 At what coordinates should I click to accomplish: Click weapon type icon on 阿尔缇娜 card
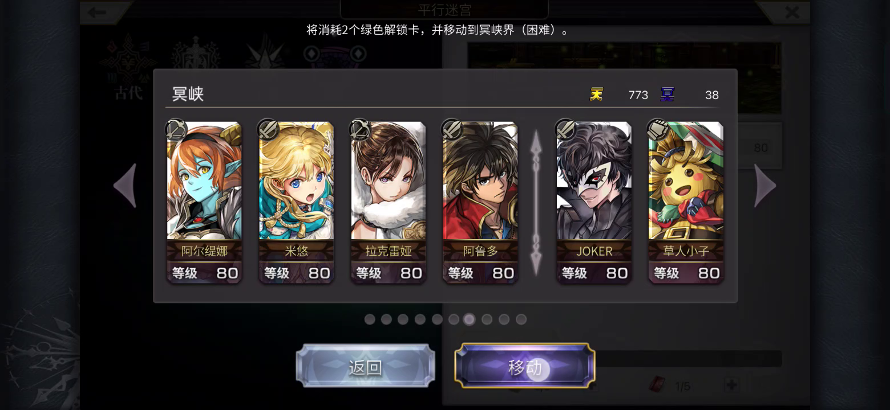[176, 130]
